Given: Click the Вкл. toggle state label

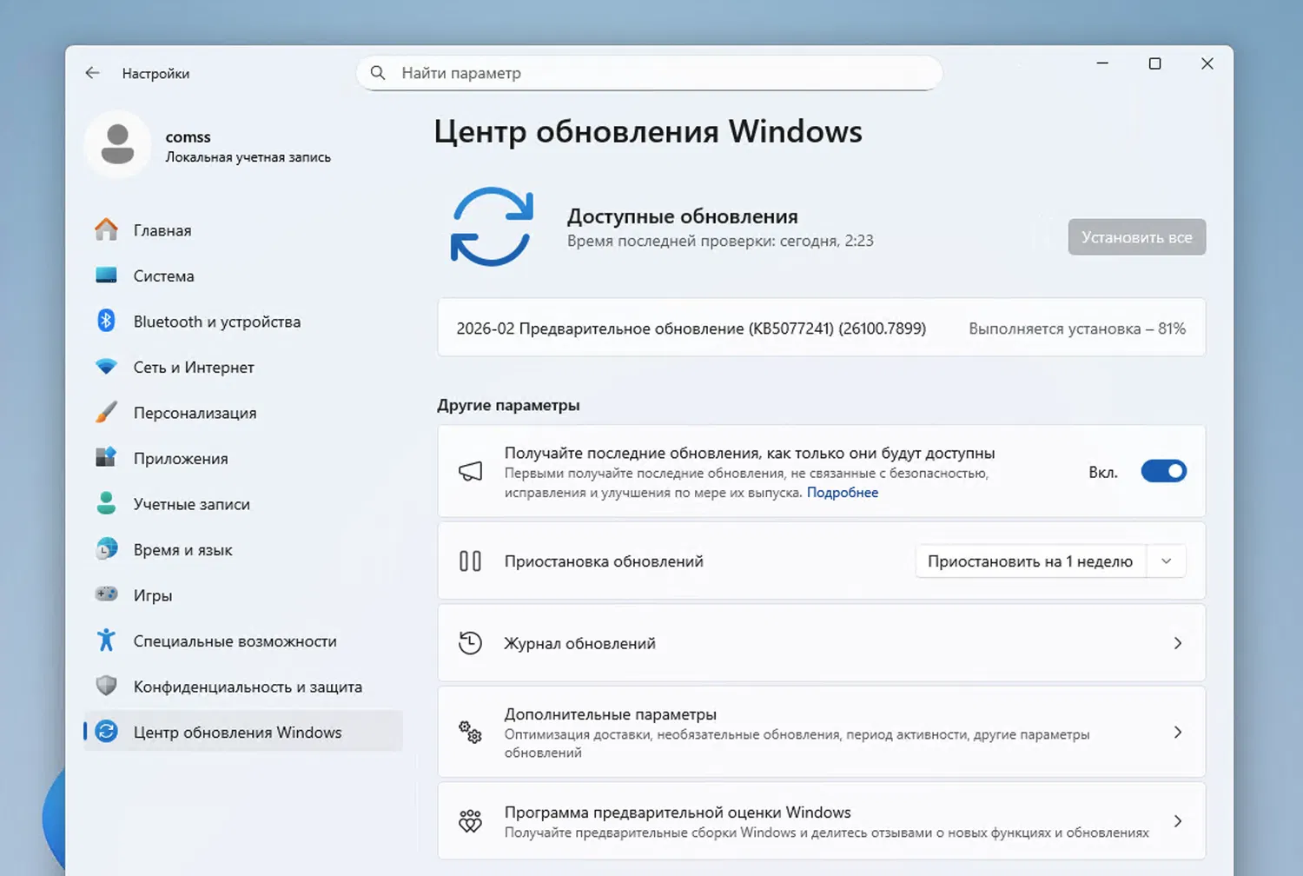Looking at the screenshot, I should [1103, 473].
